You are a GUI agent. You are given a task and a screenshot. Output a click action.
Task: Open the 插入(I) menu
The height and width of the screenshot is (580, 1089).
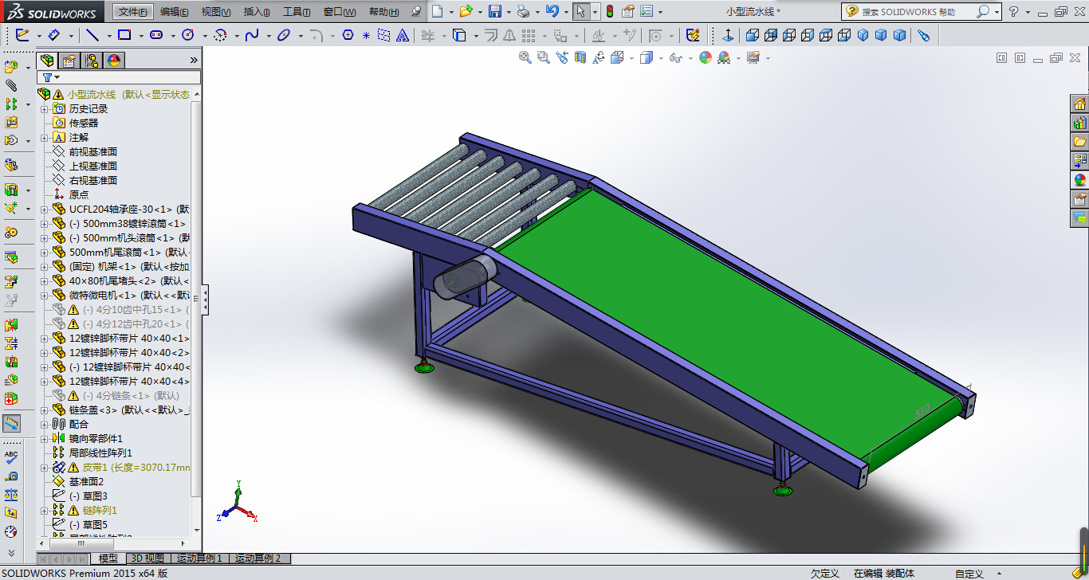tap(257, 12)
